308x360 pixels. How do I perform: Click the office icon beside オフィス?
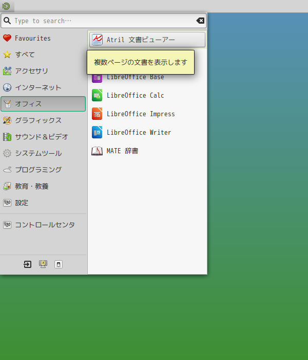click(7, 104)
